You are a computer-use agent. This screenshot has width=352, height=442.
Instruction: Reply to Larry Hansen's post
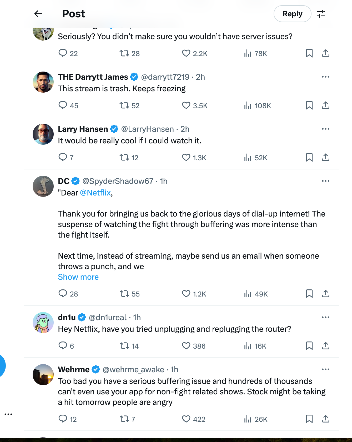pos(63,158)
